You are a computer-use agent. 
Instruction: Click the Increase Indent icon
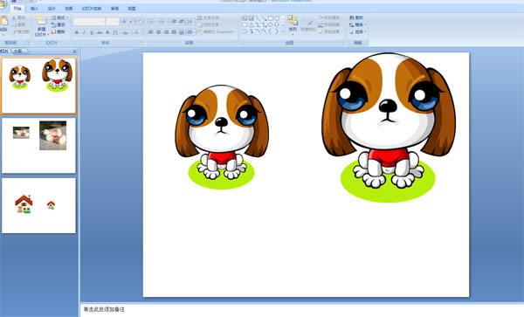181,21
